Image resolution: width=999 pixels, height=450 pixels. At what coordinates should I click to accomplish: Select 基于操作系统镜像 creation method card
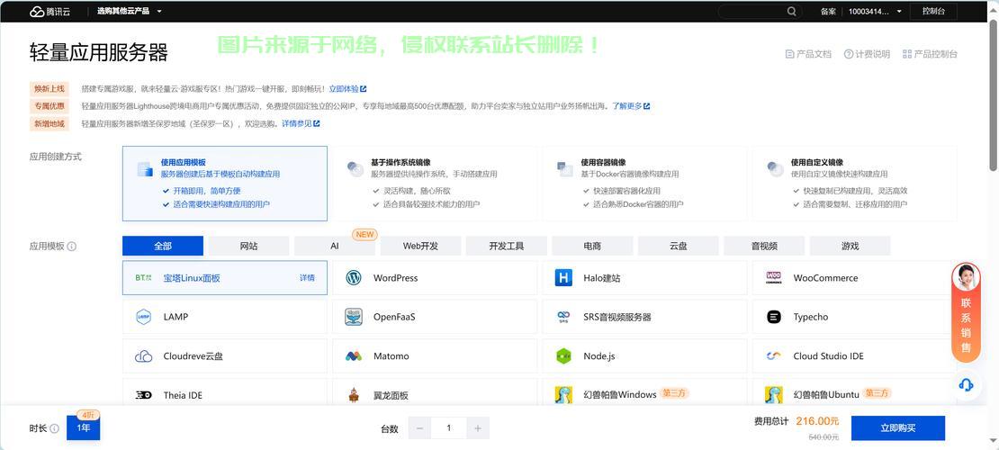[436, 184]
